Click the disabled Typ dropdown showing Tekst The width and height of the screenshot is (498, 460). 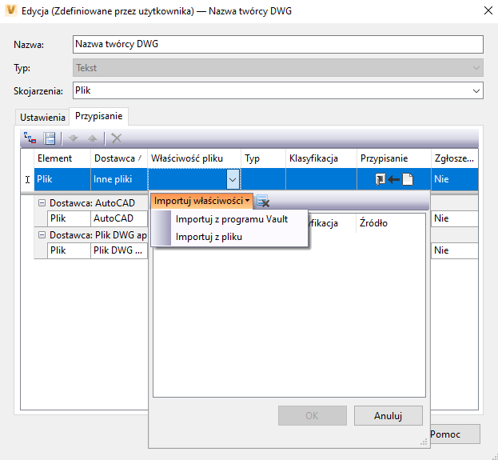coord(278,68)
